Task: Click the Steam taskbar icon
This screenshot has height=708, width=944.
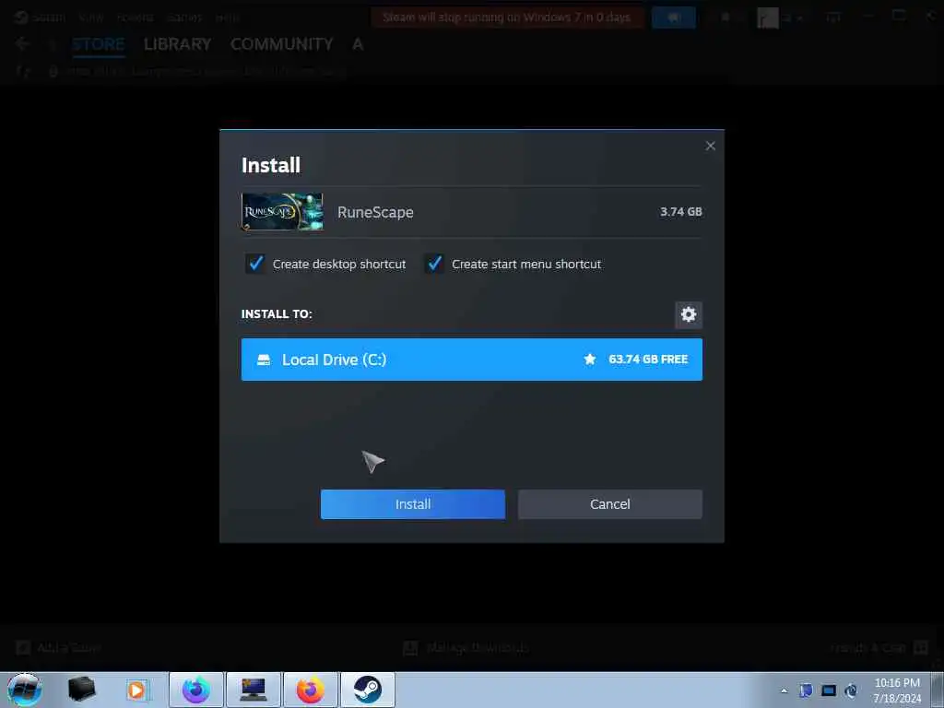Action: click(367, 690)
